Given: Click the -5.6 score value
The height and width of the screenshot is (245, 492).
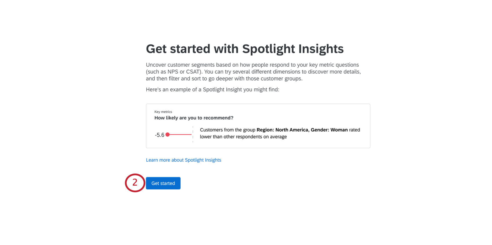Looking at the screenshot, I should tap(159, 135).
